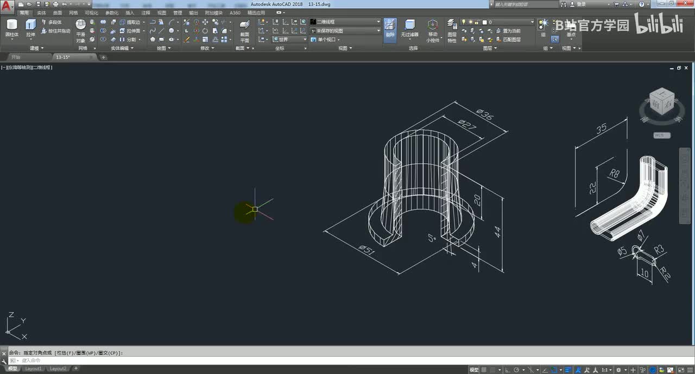695x374 pixels.
Task: Open the 注释 ribbon tab
Action: tap(146, 12)
